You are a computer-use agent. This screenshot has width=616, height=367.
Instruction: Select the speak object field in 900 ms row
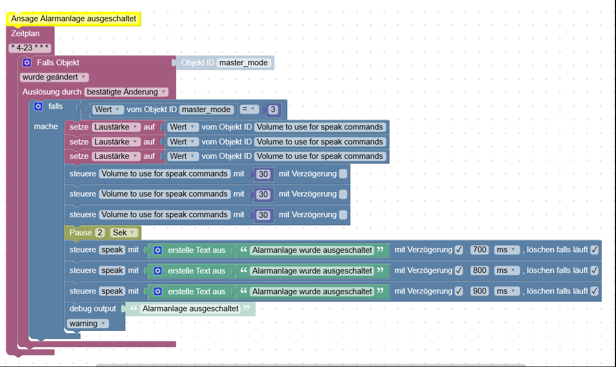[113, 291]
